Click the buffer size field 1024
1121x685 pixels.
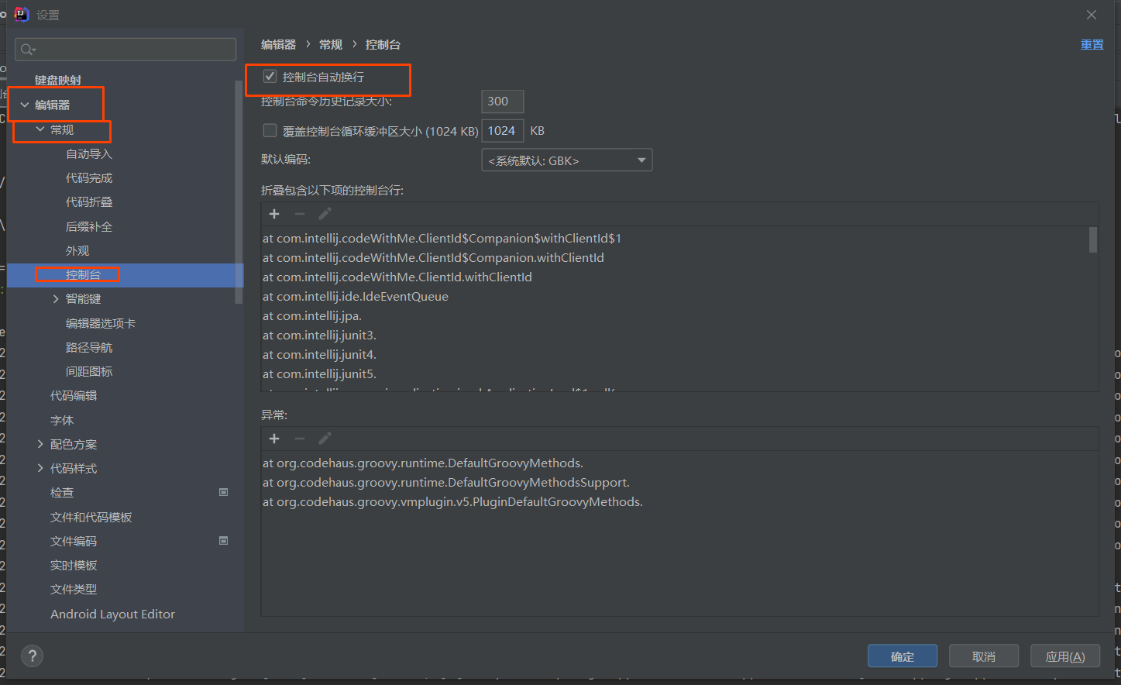click(502, 131)
